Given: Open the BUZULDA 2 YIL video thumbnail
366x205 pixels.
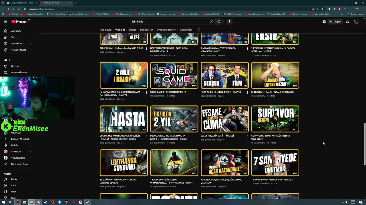Looking at the screenshot, I should pyautogui.click(x=174, y=119).
